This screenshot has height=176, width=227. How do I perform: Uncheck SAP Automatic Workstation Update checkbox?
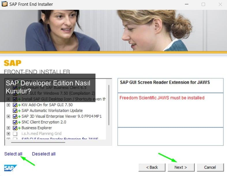pyautogui.click(x=15, y=111)
